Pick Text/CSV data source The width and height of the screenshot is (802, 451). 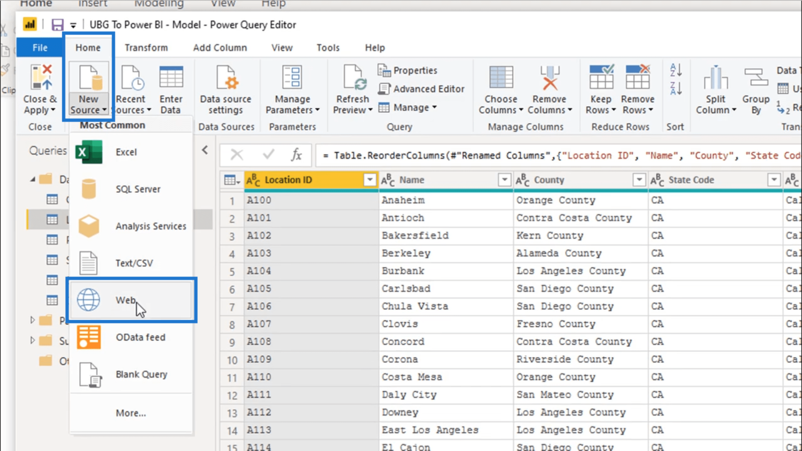click(131, 263)
